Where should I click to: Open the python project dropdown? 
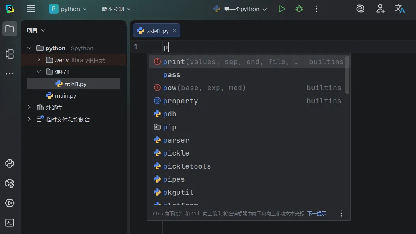pyautogui.click(x=68, y=9)
